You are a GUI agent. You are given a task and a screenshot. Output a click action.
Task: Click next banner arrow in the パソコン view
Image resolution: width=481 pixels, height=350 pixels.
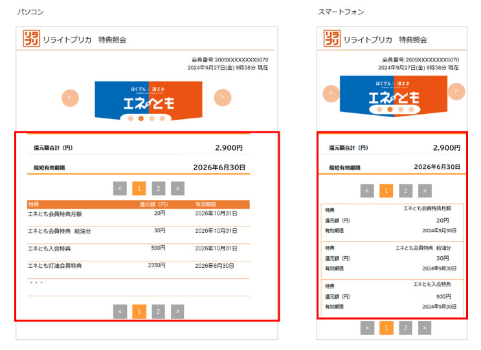click(223, 98)
